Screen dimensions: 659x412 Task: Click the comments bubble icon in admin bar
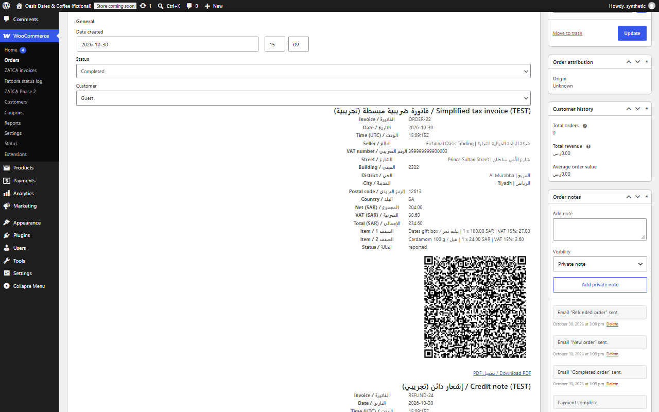[x=189, y=6]
